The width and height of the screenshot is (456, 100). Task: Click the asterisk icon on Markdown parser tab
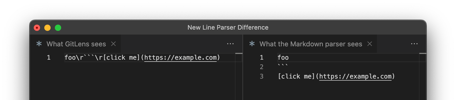coord(252,44)
